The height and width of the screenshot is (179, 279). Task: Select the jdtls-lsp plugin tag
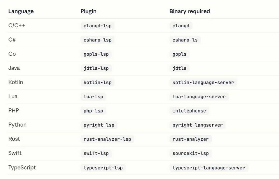click(x=96, y=68)
